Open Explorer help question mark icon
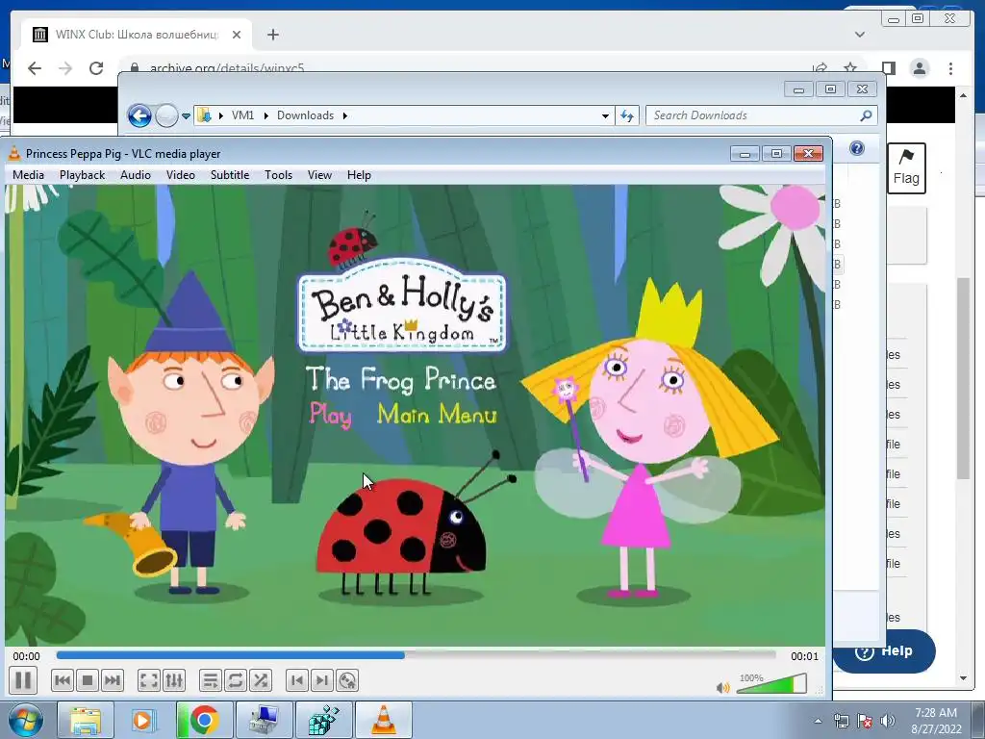985x739 pixels. tap(857, 148)
